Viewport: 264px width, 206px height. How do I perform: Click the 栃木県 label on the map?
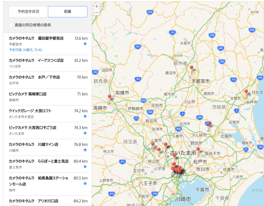pos(180,63)
